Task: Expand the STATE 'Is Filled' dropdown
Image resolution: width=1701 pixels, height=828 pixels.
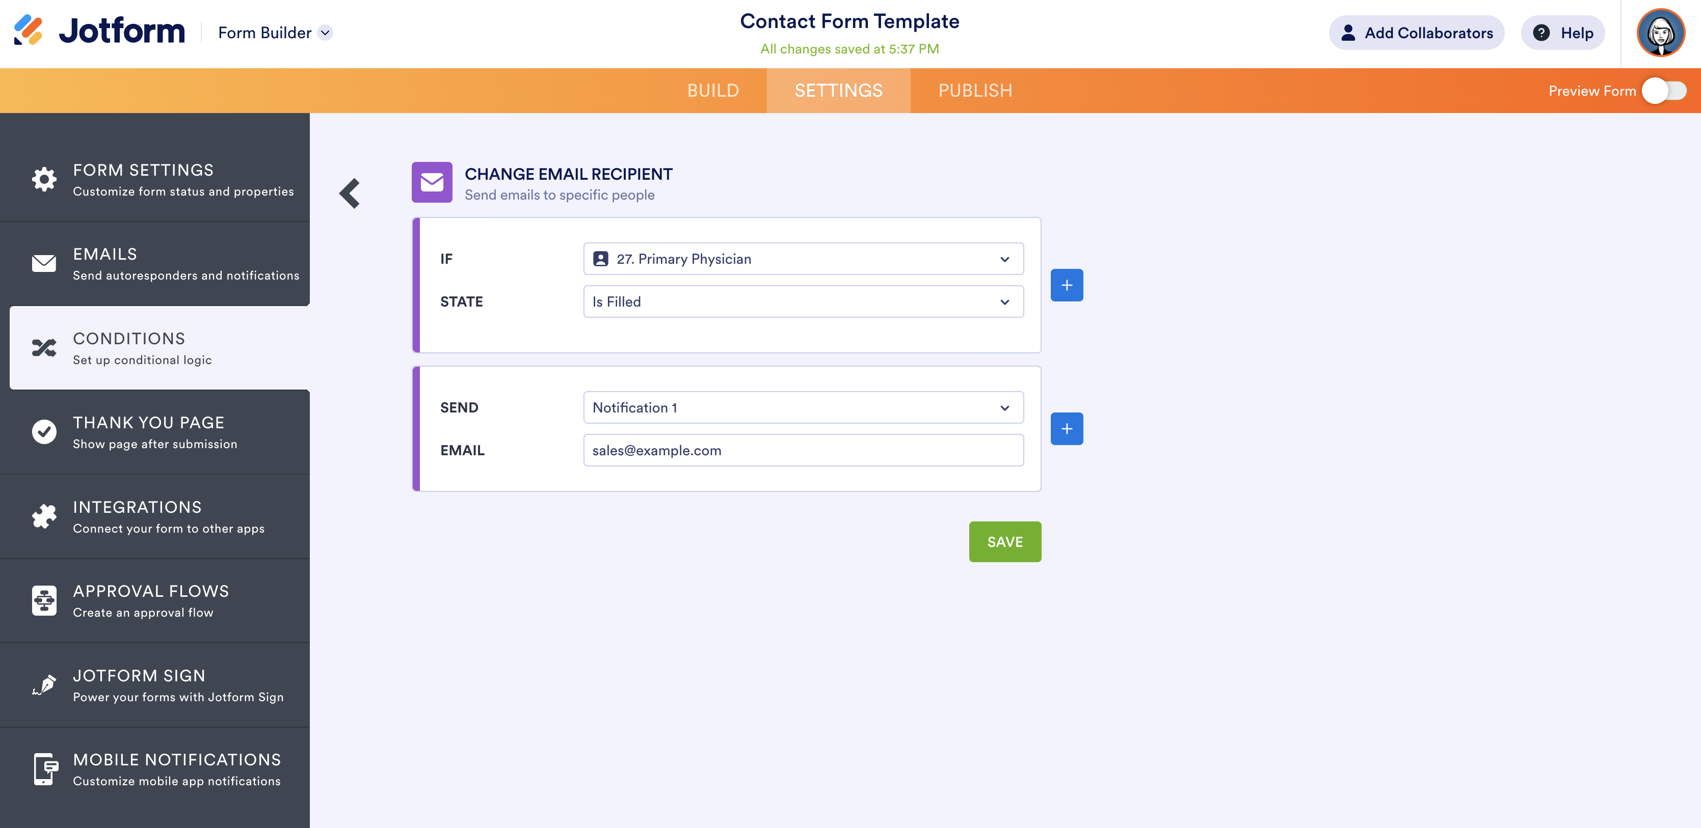Action: 803,301
